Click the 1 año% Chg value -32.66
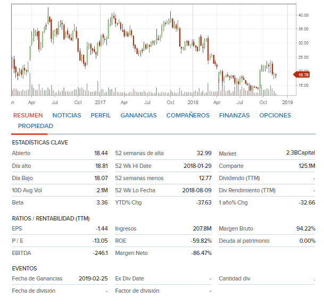The height and width of the screenshot is (306, 324). click(307, 202)
